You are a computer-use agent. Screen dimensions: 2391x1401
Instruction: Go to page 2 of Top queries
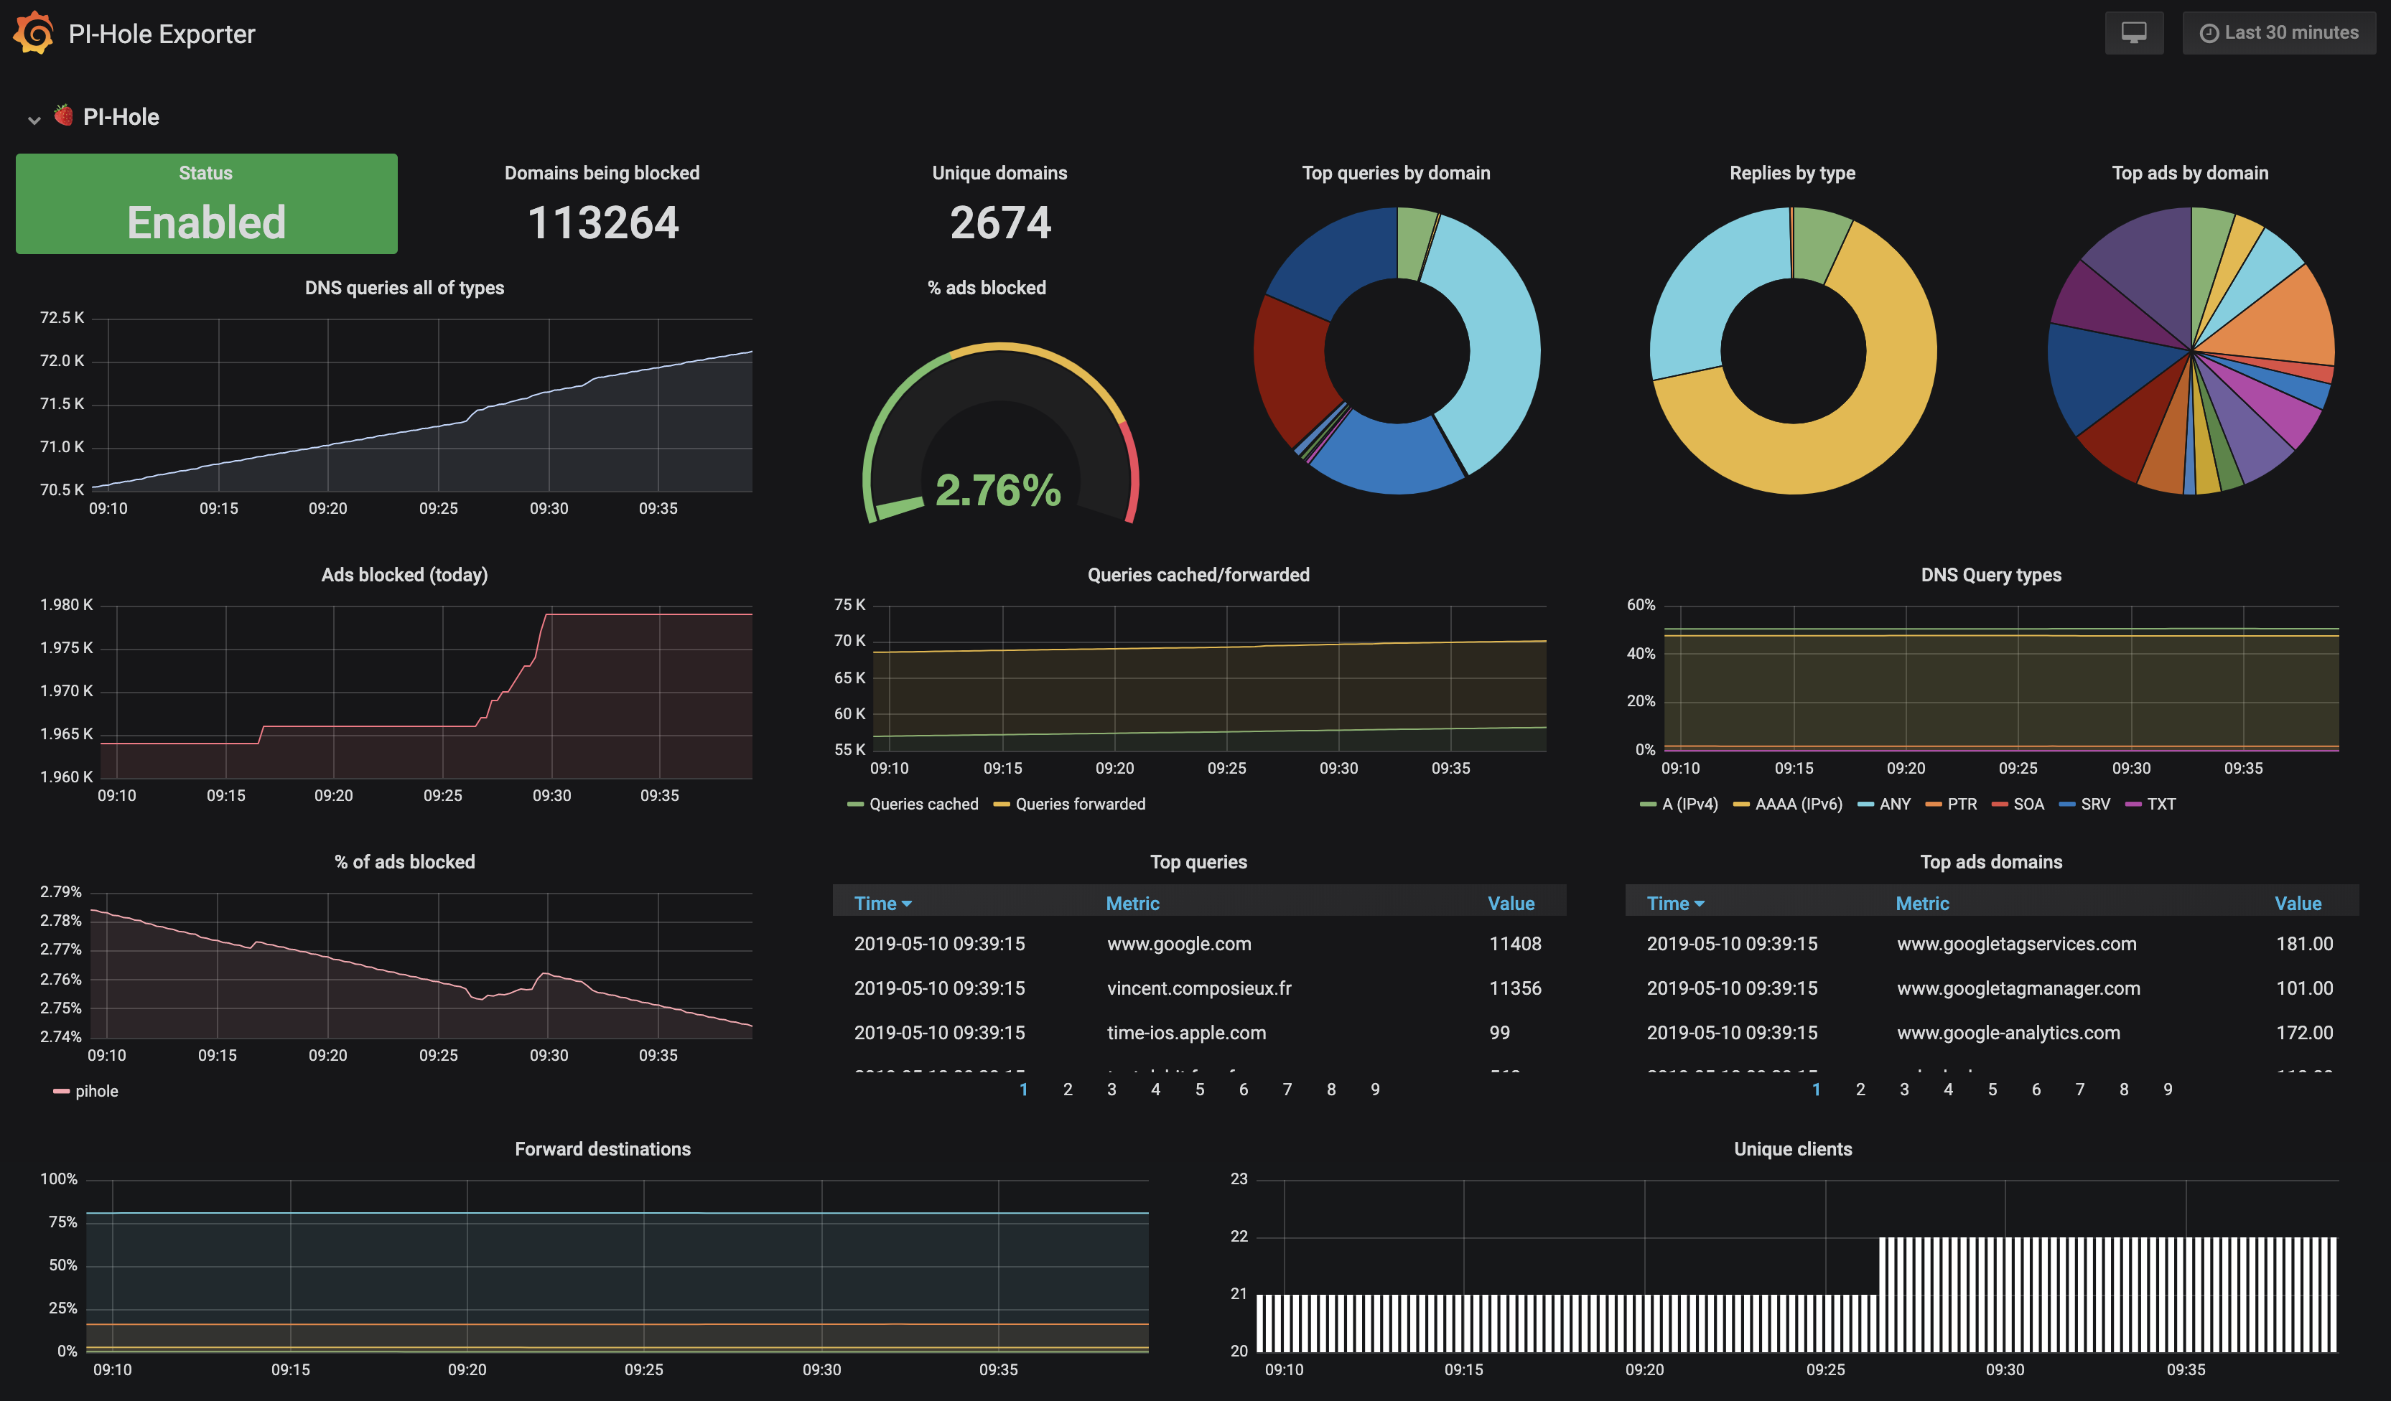(x=1068, y=1089)
